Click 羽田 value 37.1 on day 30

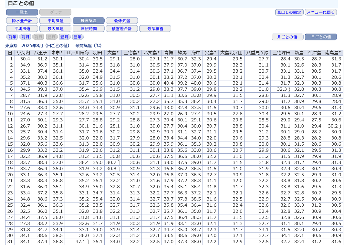coord(98,235)
